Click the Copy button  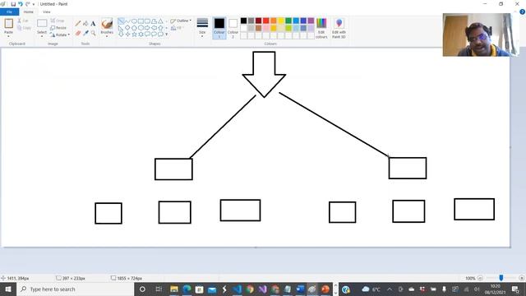(x=24, y=28)
